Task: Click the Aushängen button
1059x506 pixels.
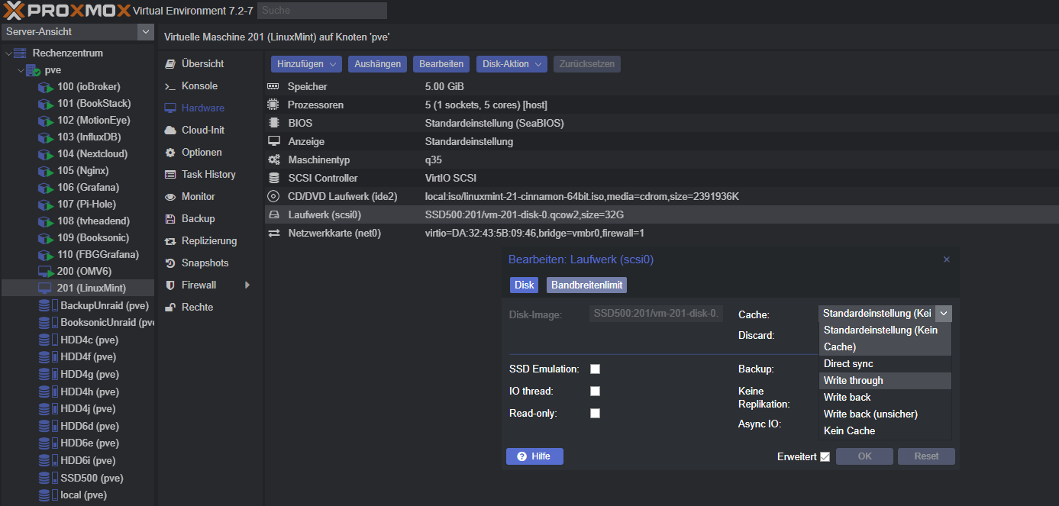Action: pos(378,64)
